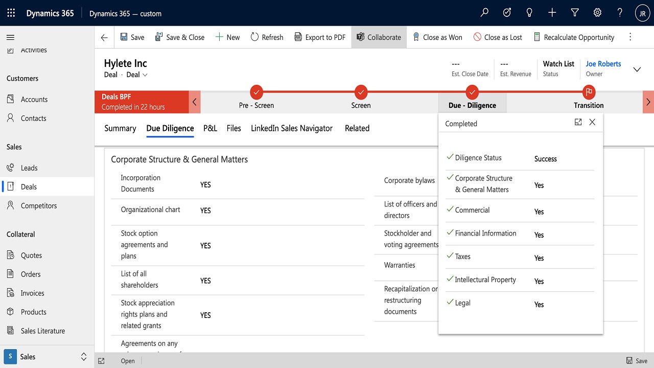
Task: Open the search magnifier in top bar
Action: 484,13
